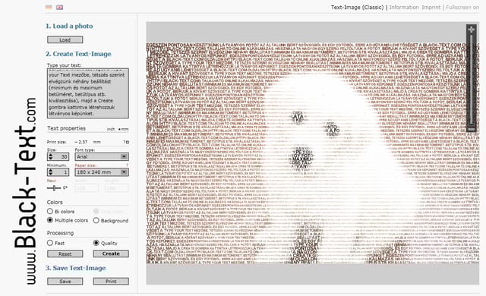Open the Imprint menu link
486x296 pixels.
click(x=431, y=7)
